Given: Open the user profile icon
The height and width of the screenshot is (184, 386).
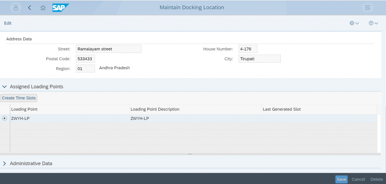Looking at the screenshot, I should click(16, 8).
